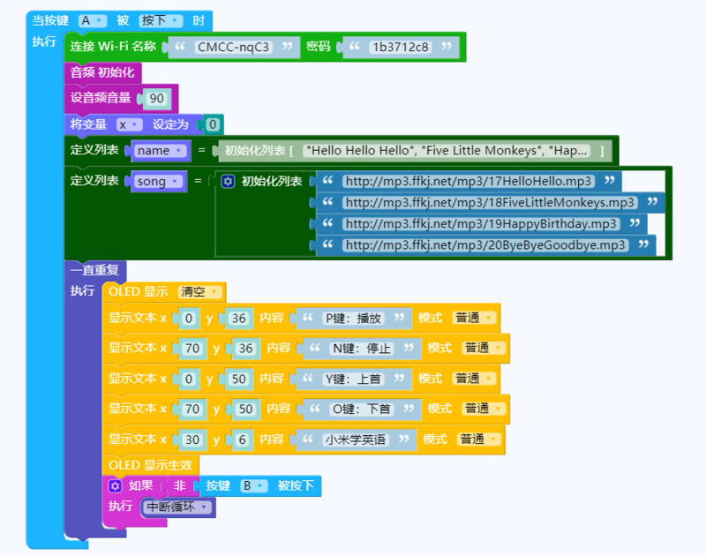Viewport: 706px width, 556px height.
Task: Open the variable x dropdown
Action: click(129, 124)
